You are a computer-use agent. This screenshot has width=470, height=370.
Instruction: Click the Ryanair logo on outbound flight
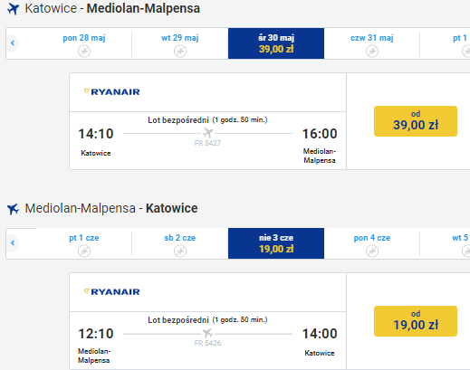[x=111, y=92]
